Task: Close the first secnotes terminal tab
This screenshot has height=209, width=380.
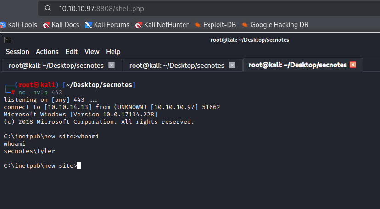Action: click(112, 65)
